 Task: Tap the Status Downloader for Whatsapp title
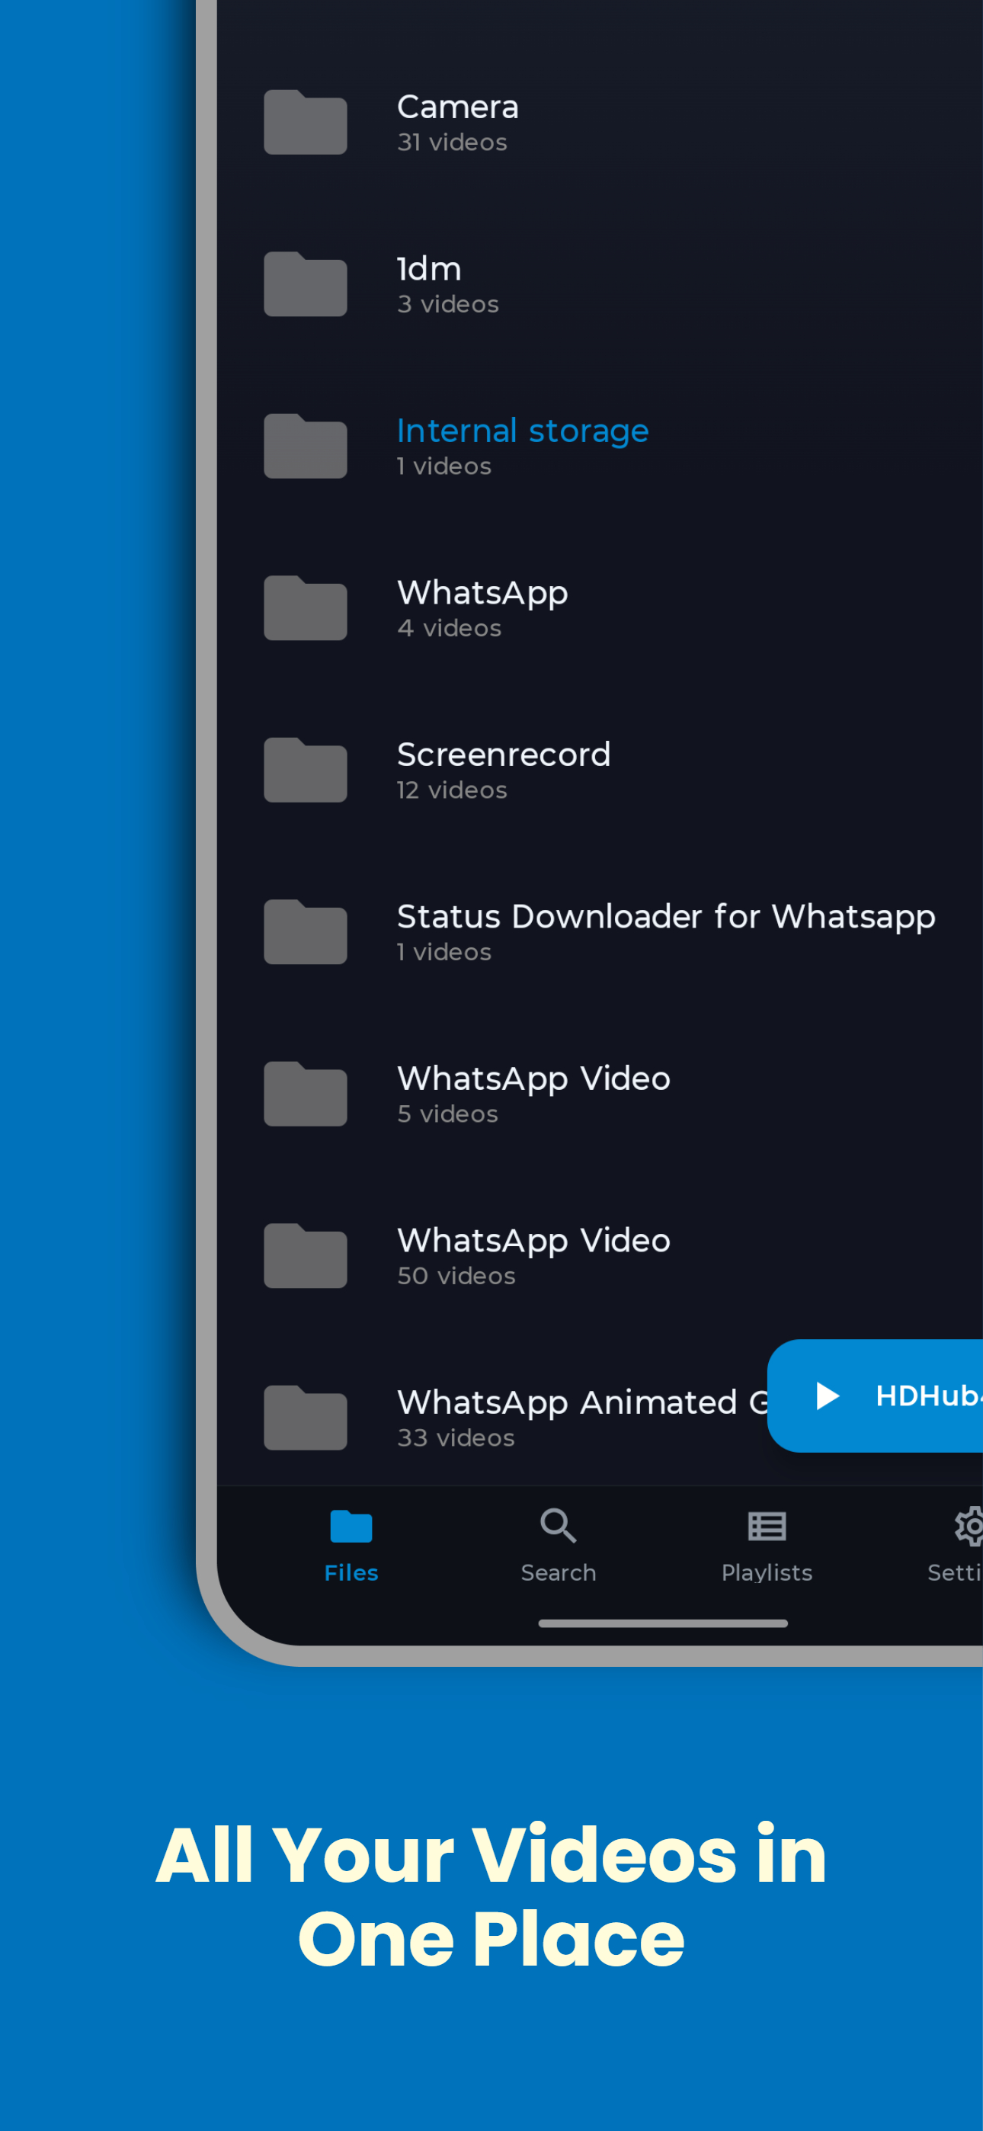pyautogui.click(x=666, y=917)
